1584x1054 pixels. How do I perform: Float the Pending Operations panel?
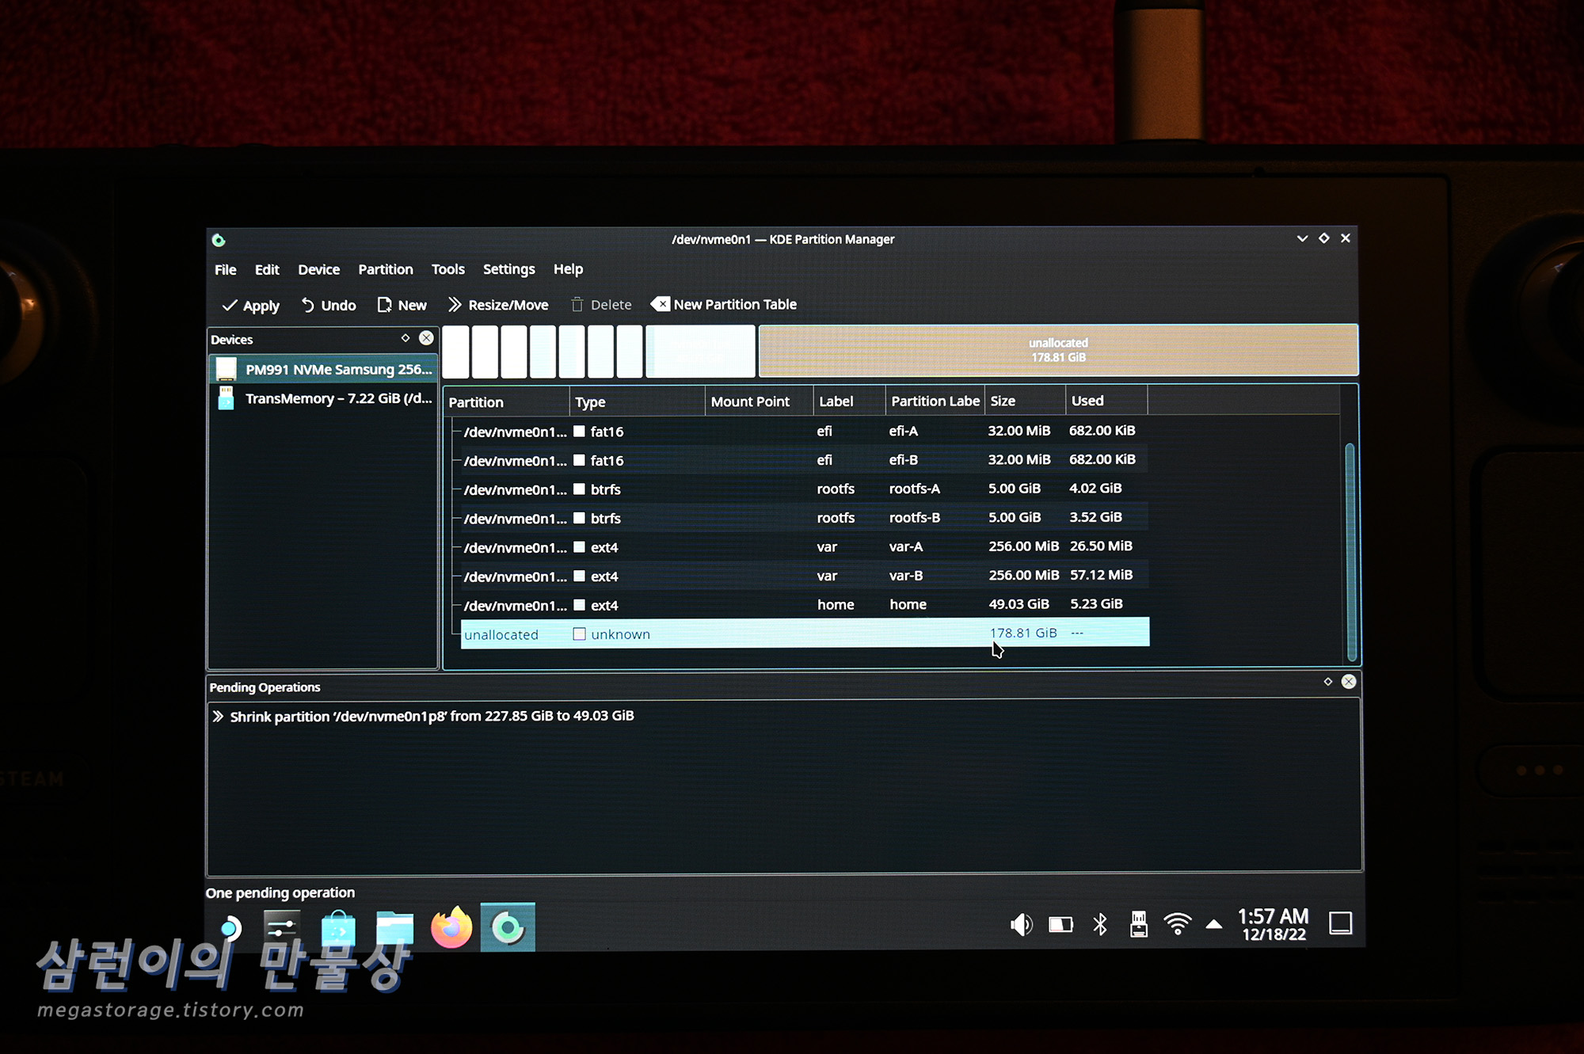tap(1328, 682)
